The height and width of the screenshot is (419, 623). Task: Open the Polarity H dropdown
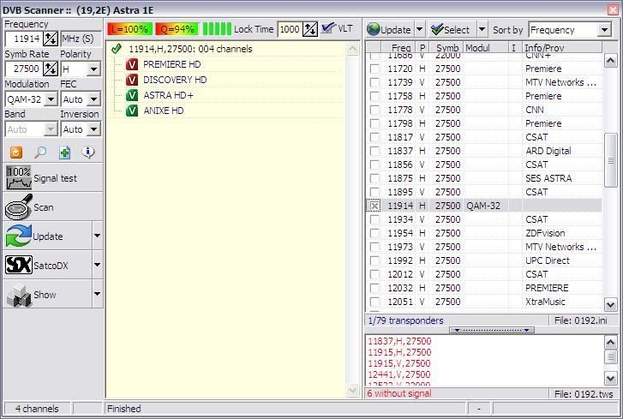tap(93, 69)
